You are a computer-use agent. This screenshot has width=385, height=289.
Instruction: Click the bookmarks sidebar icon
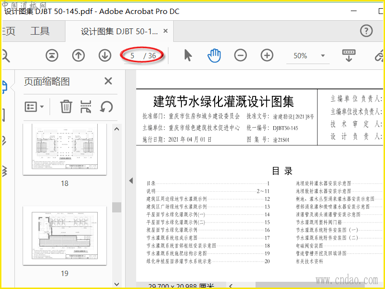pyautogui.click(x=3, y=115)
